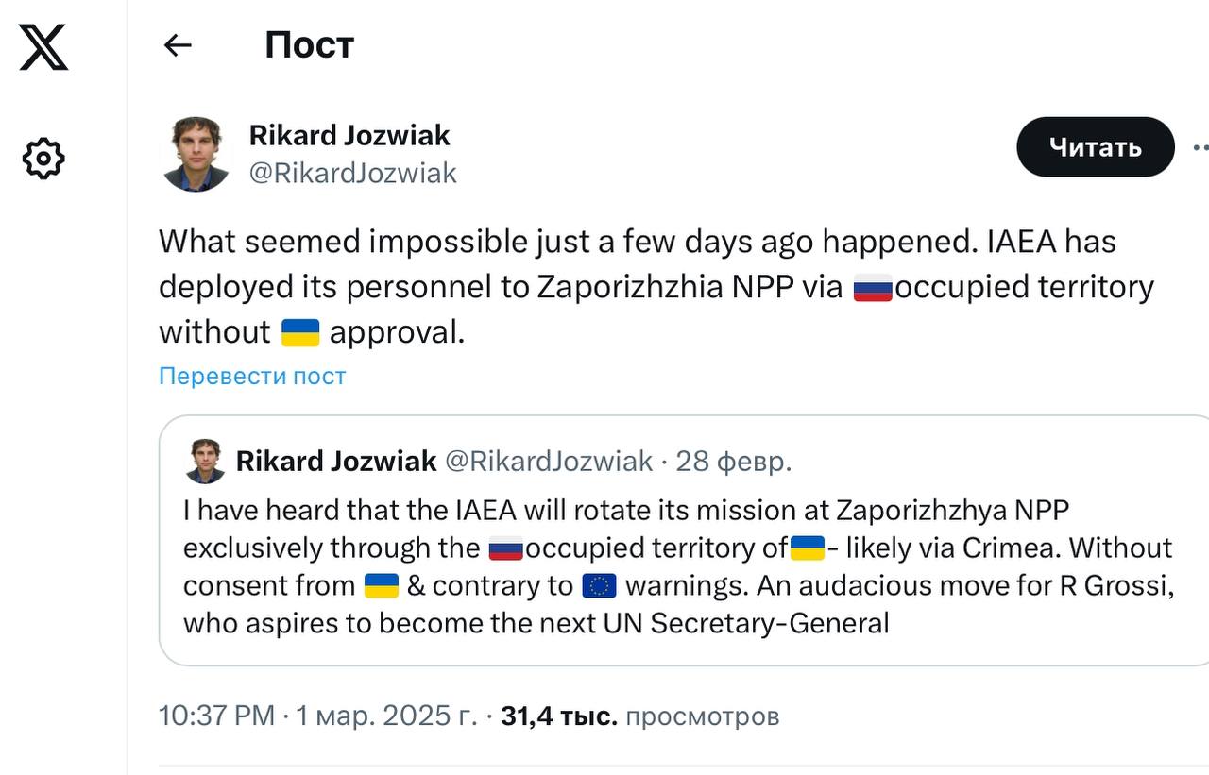Image resolution: width=1209 pixels, height=775 pixels.
Task: Open the @RikardJozwiak handle under author name
Action: [x=353, y=173]
